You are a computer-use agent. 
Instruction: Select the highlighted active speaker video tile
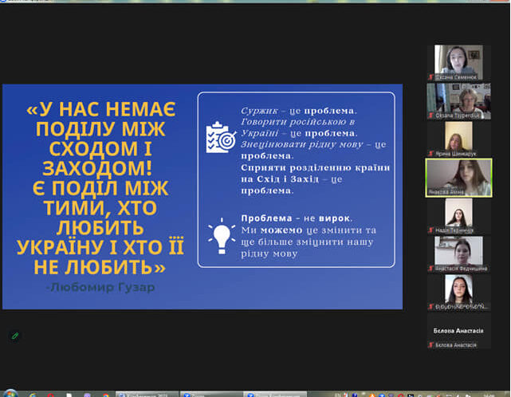tap(458, 175)
